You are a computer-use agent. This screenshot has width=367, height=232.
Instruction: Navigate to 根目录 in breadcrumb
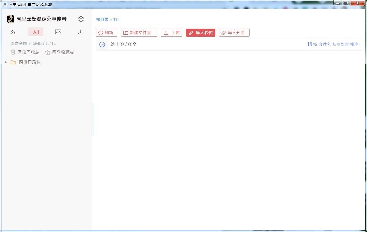point(102,20)
